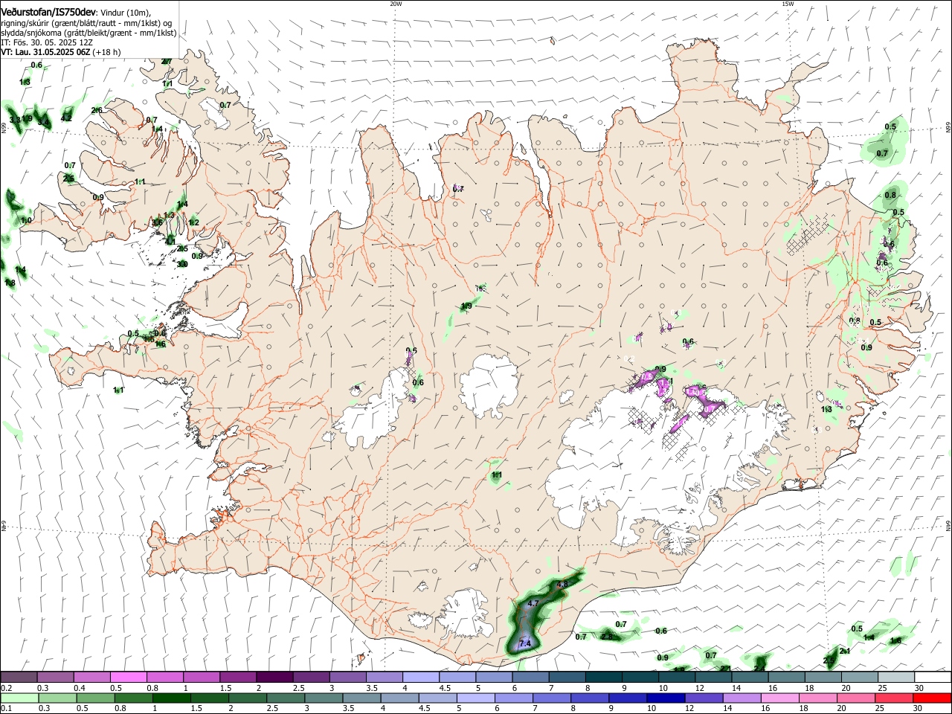Click the 20W longitude label
Viewport: 952px width, 714px height.
click(396, 4)
